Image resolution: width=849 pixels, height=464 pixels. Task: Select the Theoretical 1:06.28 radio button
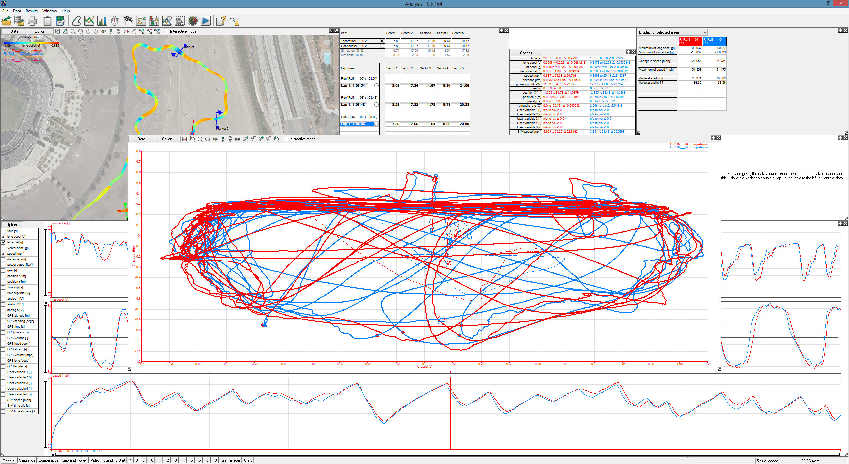click(382, 41)
